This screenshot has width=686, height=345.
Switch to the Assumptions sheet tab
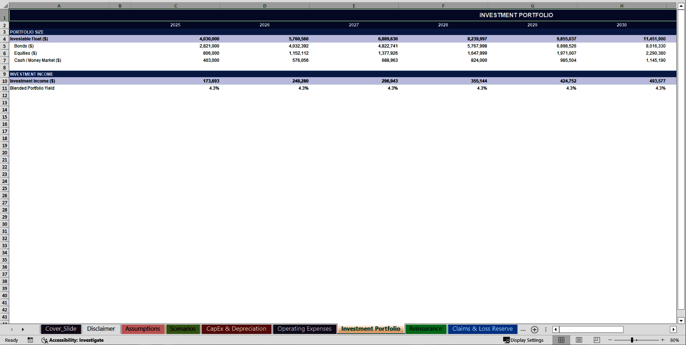click(x=143, y=329)
